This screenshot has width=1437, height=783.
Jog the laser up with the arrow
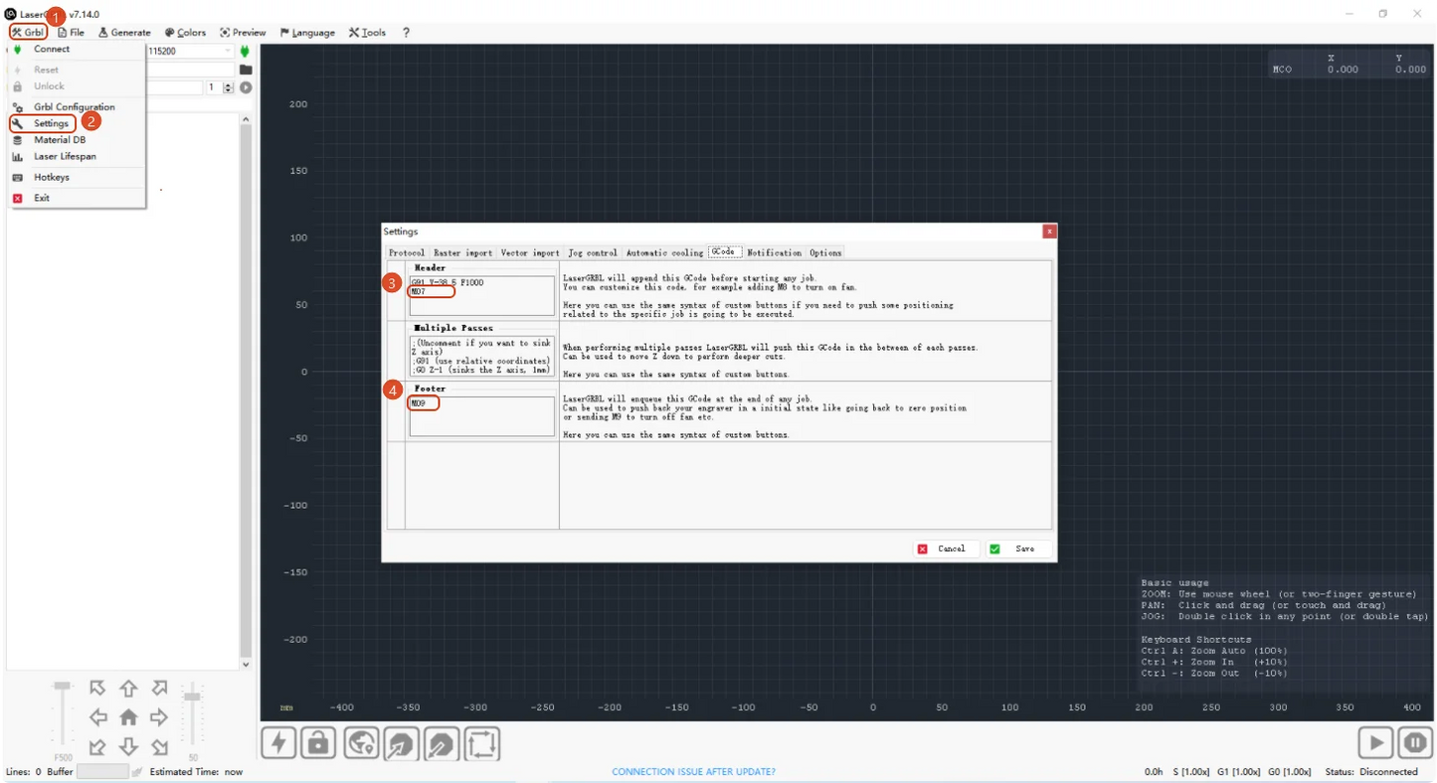(x=128, y=688)
